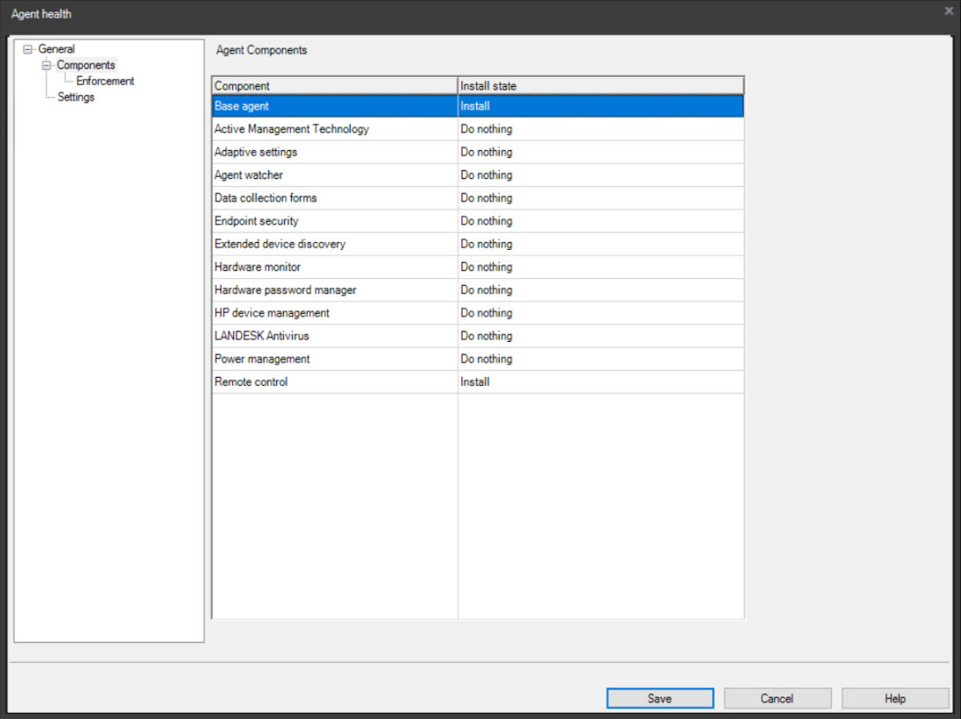Sort by the Component column header

[x=333, y=85]
